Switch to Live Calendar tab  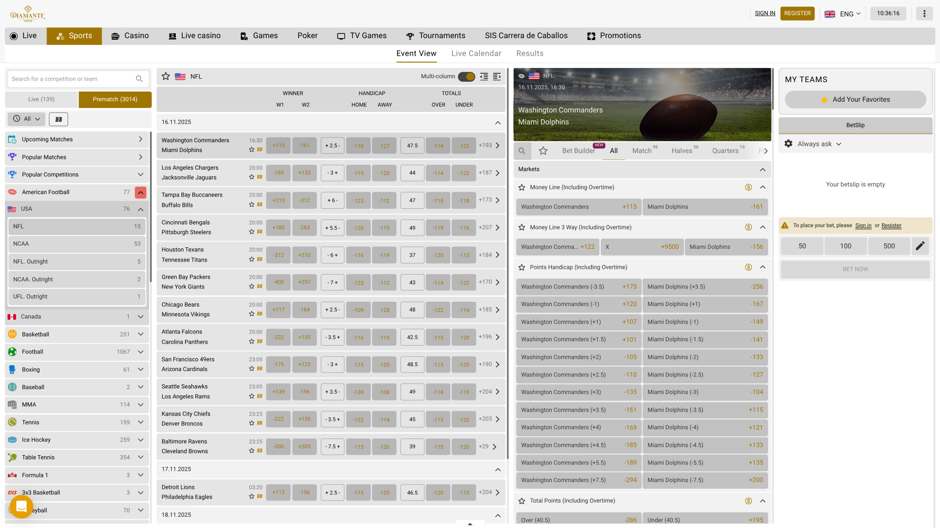tap(476, 53)
